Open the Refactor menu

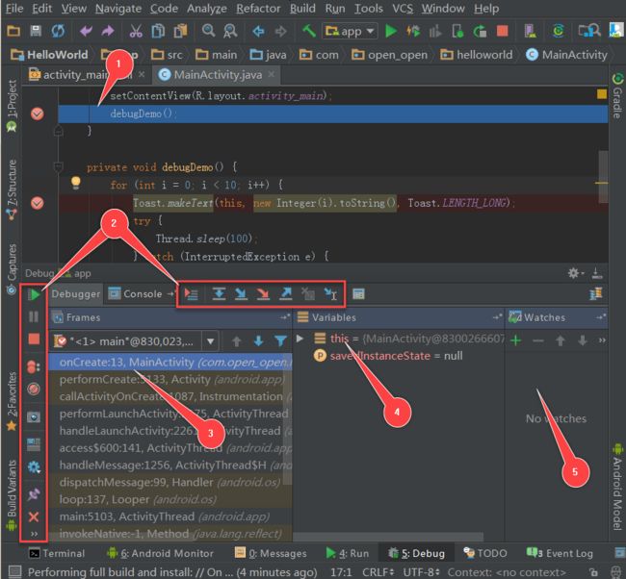tap(258, 9)
